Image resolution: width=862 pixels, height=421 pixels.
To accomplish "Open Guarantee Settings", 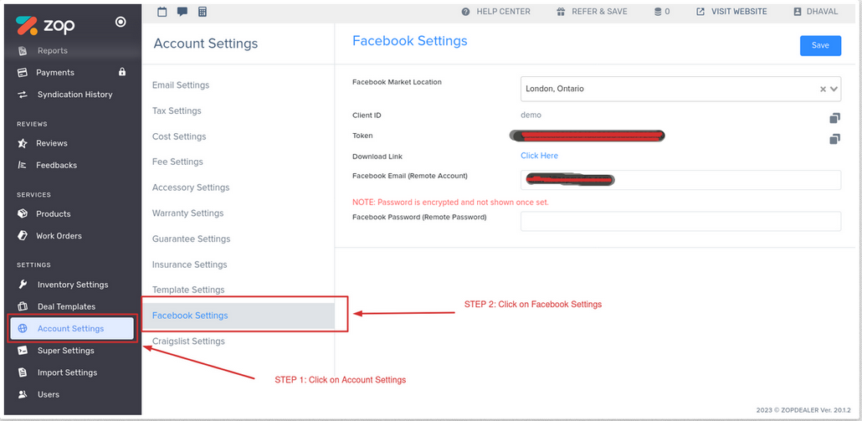I will coord(192,239).
